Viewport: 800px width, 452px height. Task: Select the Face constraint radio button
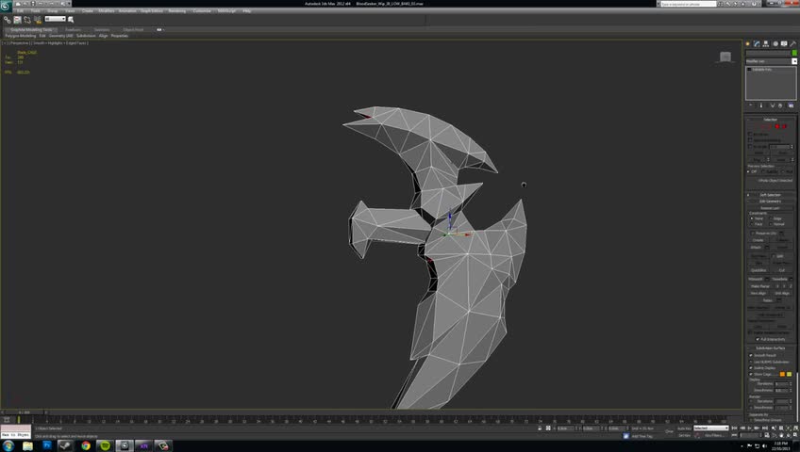pos(752,224)
